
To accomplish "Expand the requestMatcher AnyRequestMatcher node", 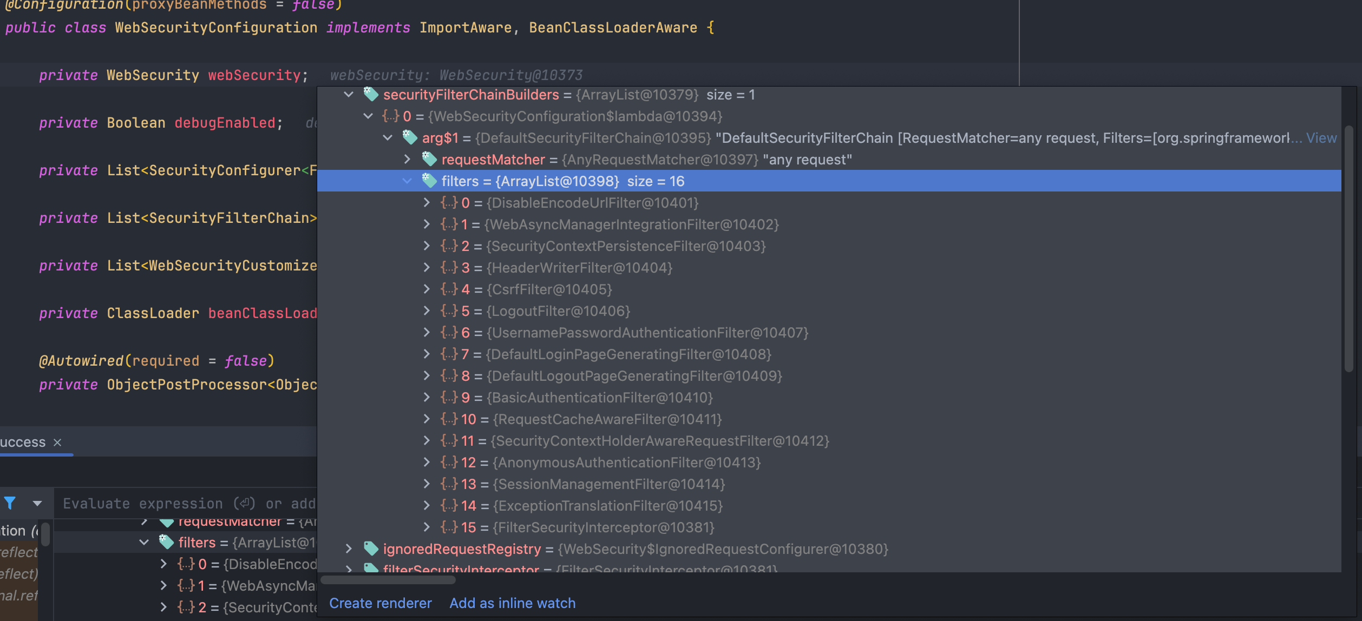I will coord(408,160).
